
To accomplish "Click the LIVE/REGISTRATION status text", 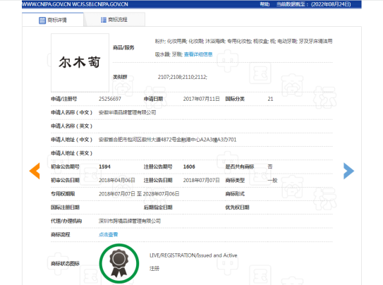I will click(193, 255).
